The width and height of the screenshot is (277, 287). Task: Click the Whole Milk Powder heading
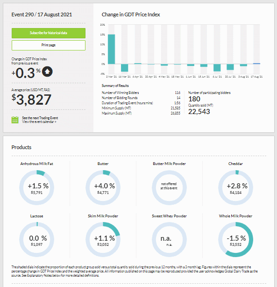click(x=235, y=216)
